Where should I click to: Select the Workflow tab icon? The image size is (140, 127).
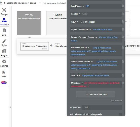coord(4,20)
